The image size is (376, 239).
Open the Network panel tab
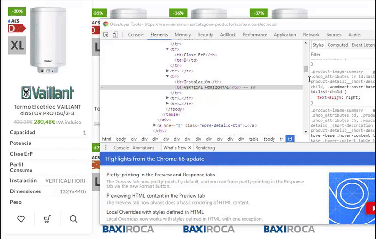[311, 35]
